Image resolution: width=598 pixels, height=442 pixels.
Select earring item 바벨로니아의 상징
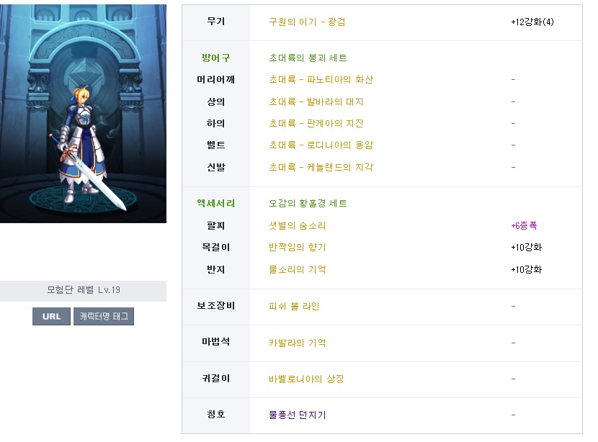tap(306, 379)
